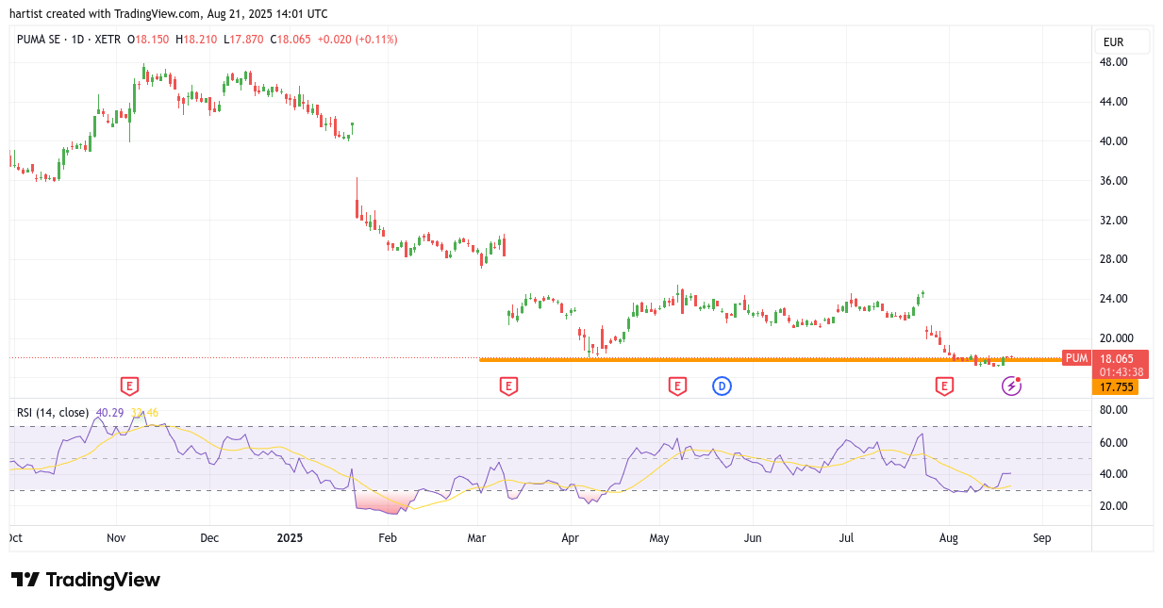Image resolution: width=1163 pixels, height=608 pixels.
Task: Select the orange horizontal support line
Action: pyautogui.click(x=771, y=359)
